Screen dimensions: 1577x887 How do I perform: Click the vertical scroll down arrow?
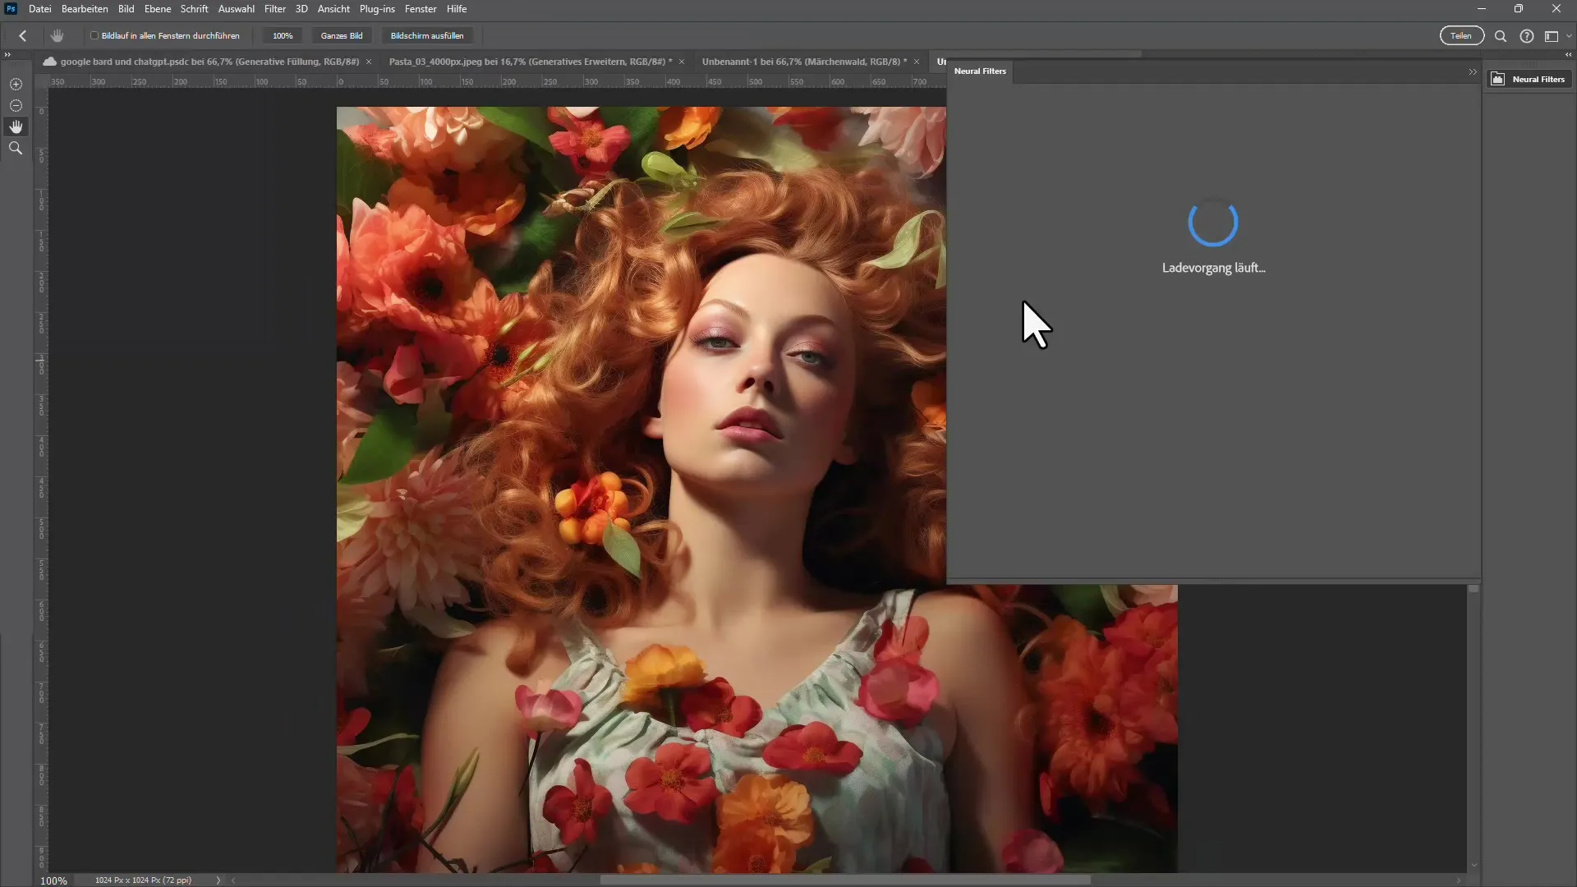(1474, 865)
